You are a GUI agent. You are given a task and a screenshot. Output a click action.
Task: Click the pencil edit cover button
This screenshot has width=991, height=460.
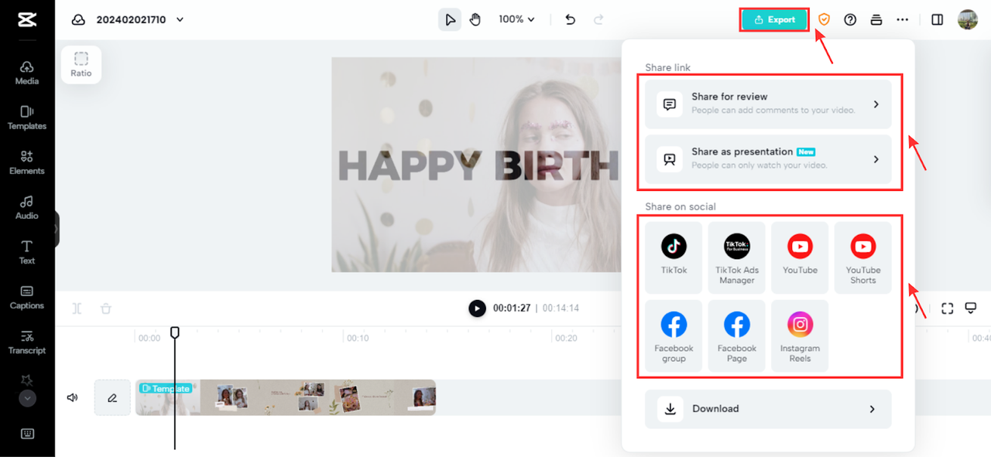tap(112, 397)
